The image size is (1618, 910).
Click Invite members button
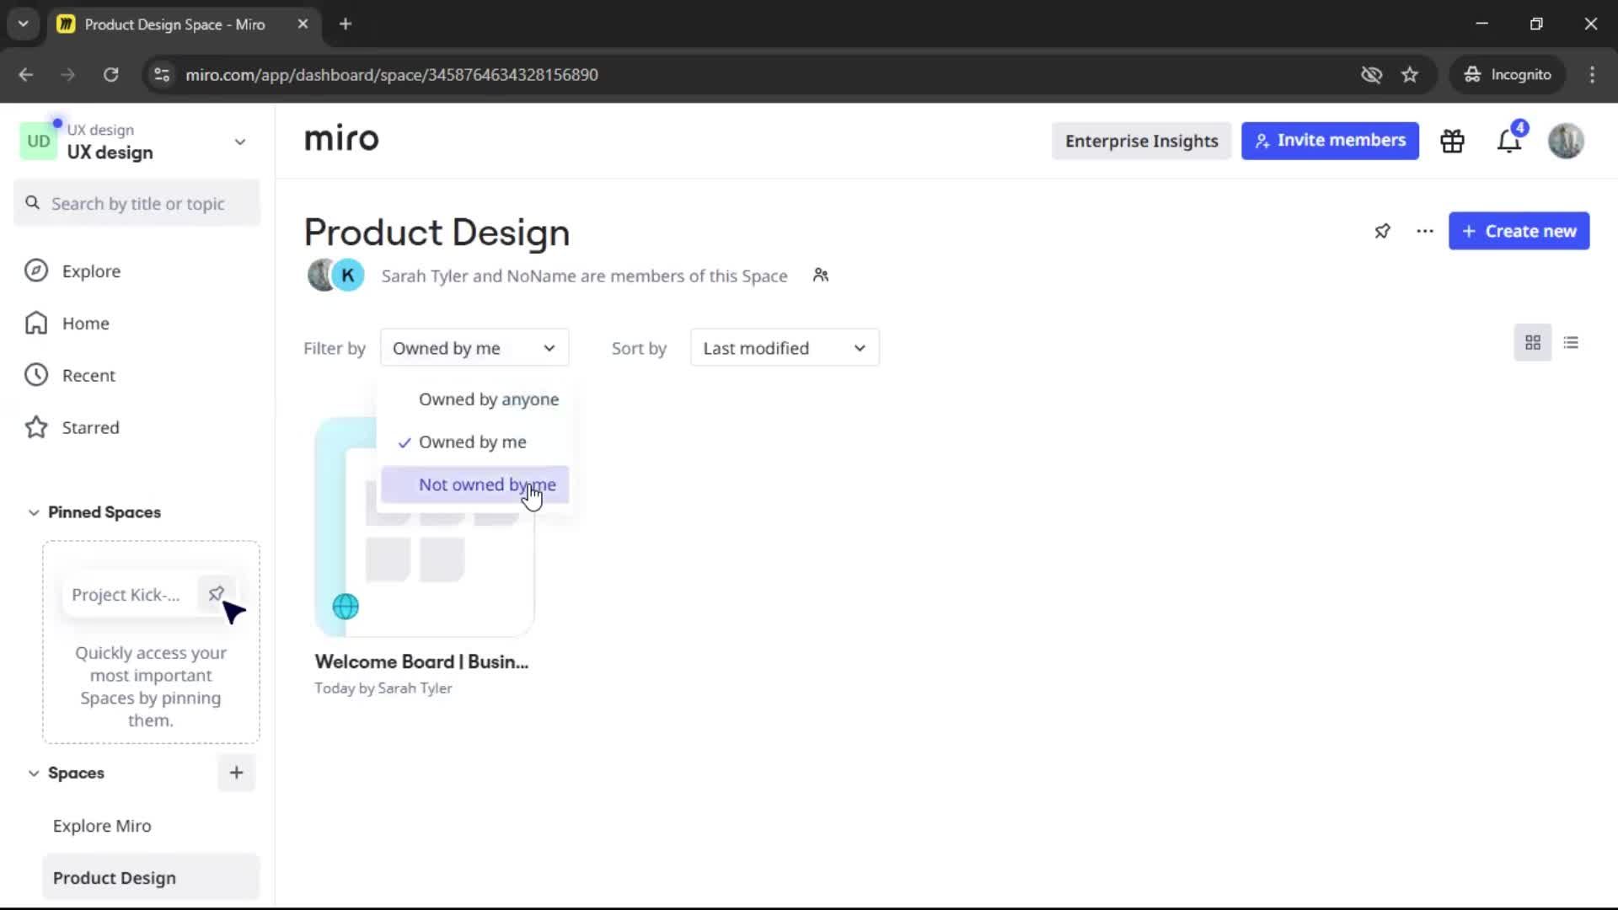tap(1330, 141)
